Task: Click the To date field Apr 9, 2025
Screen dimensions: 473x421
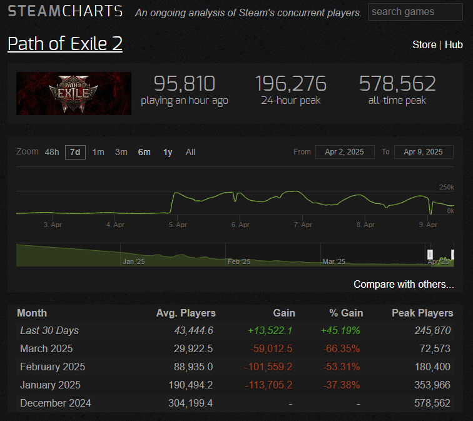Action: 424,151
